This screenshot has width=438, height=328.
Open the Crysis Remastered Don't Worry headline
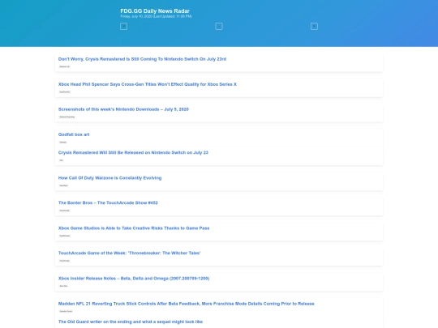[142, 59]
